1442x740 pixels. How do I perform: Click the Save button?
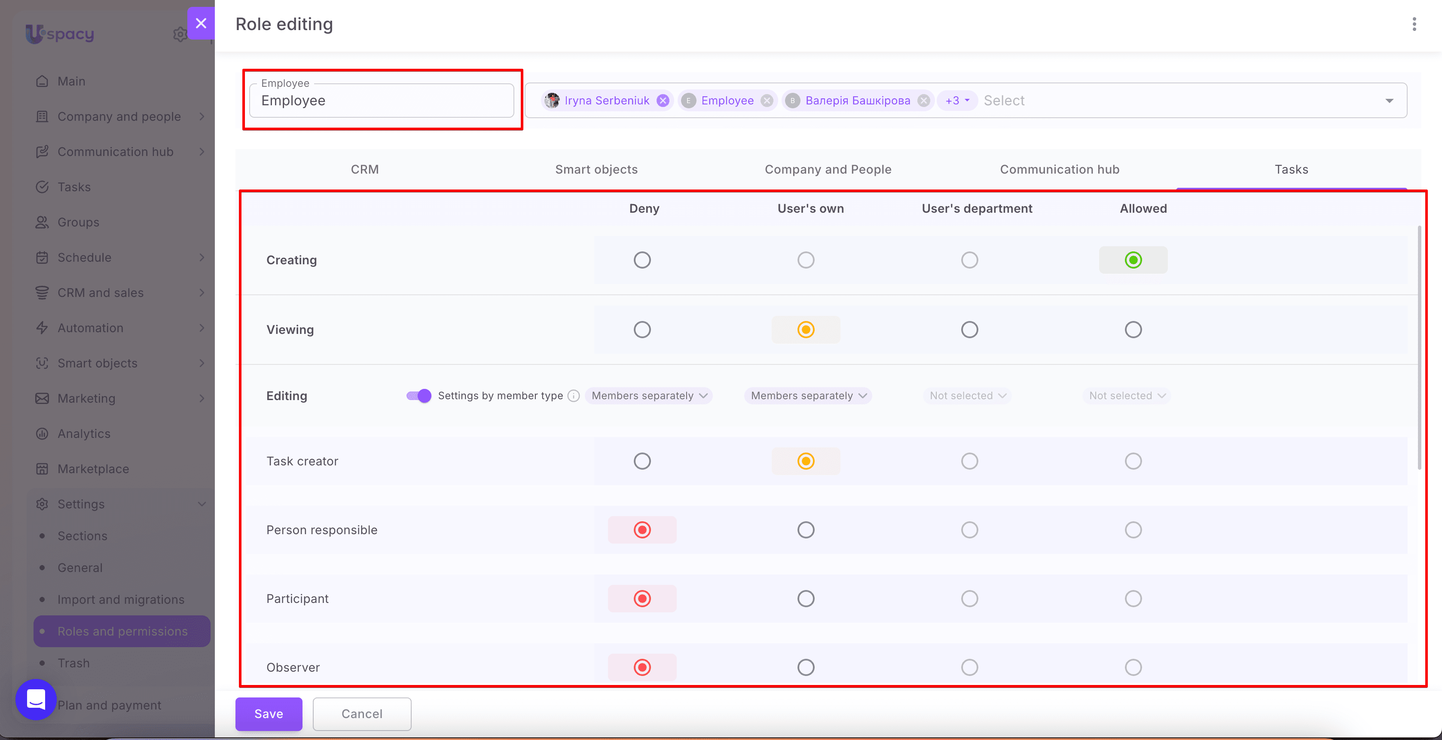coord(269,714)
